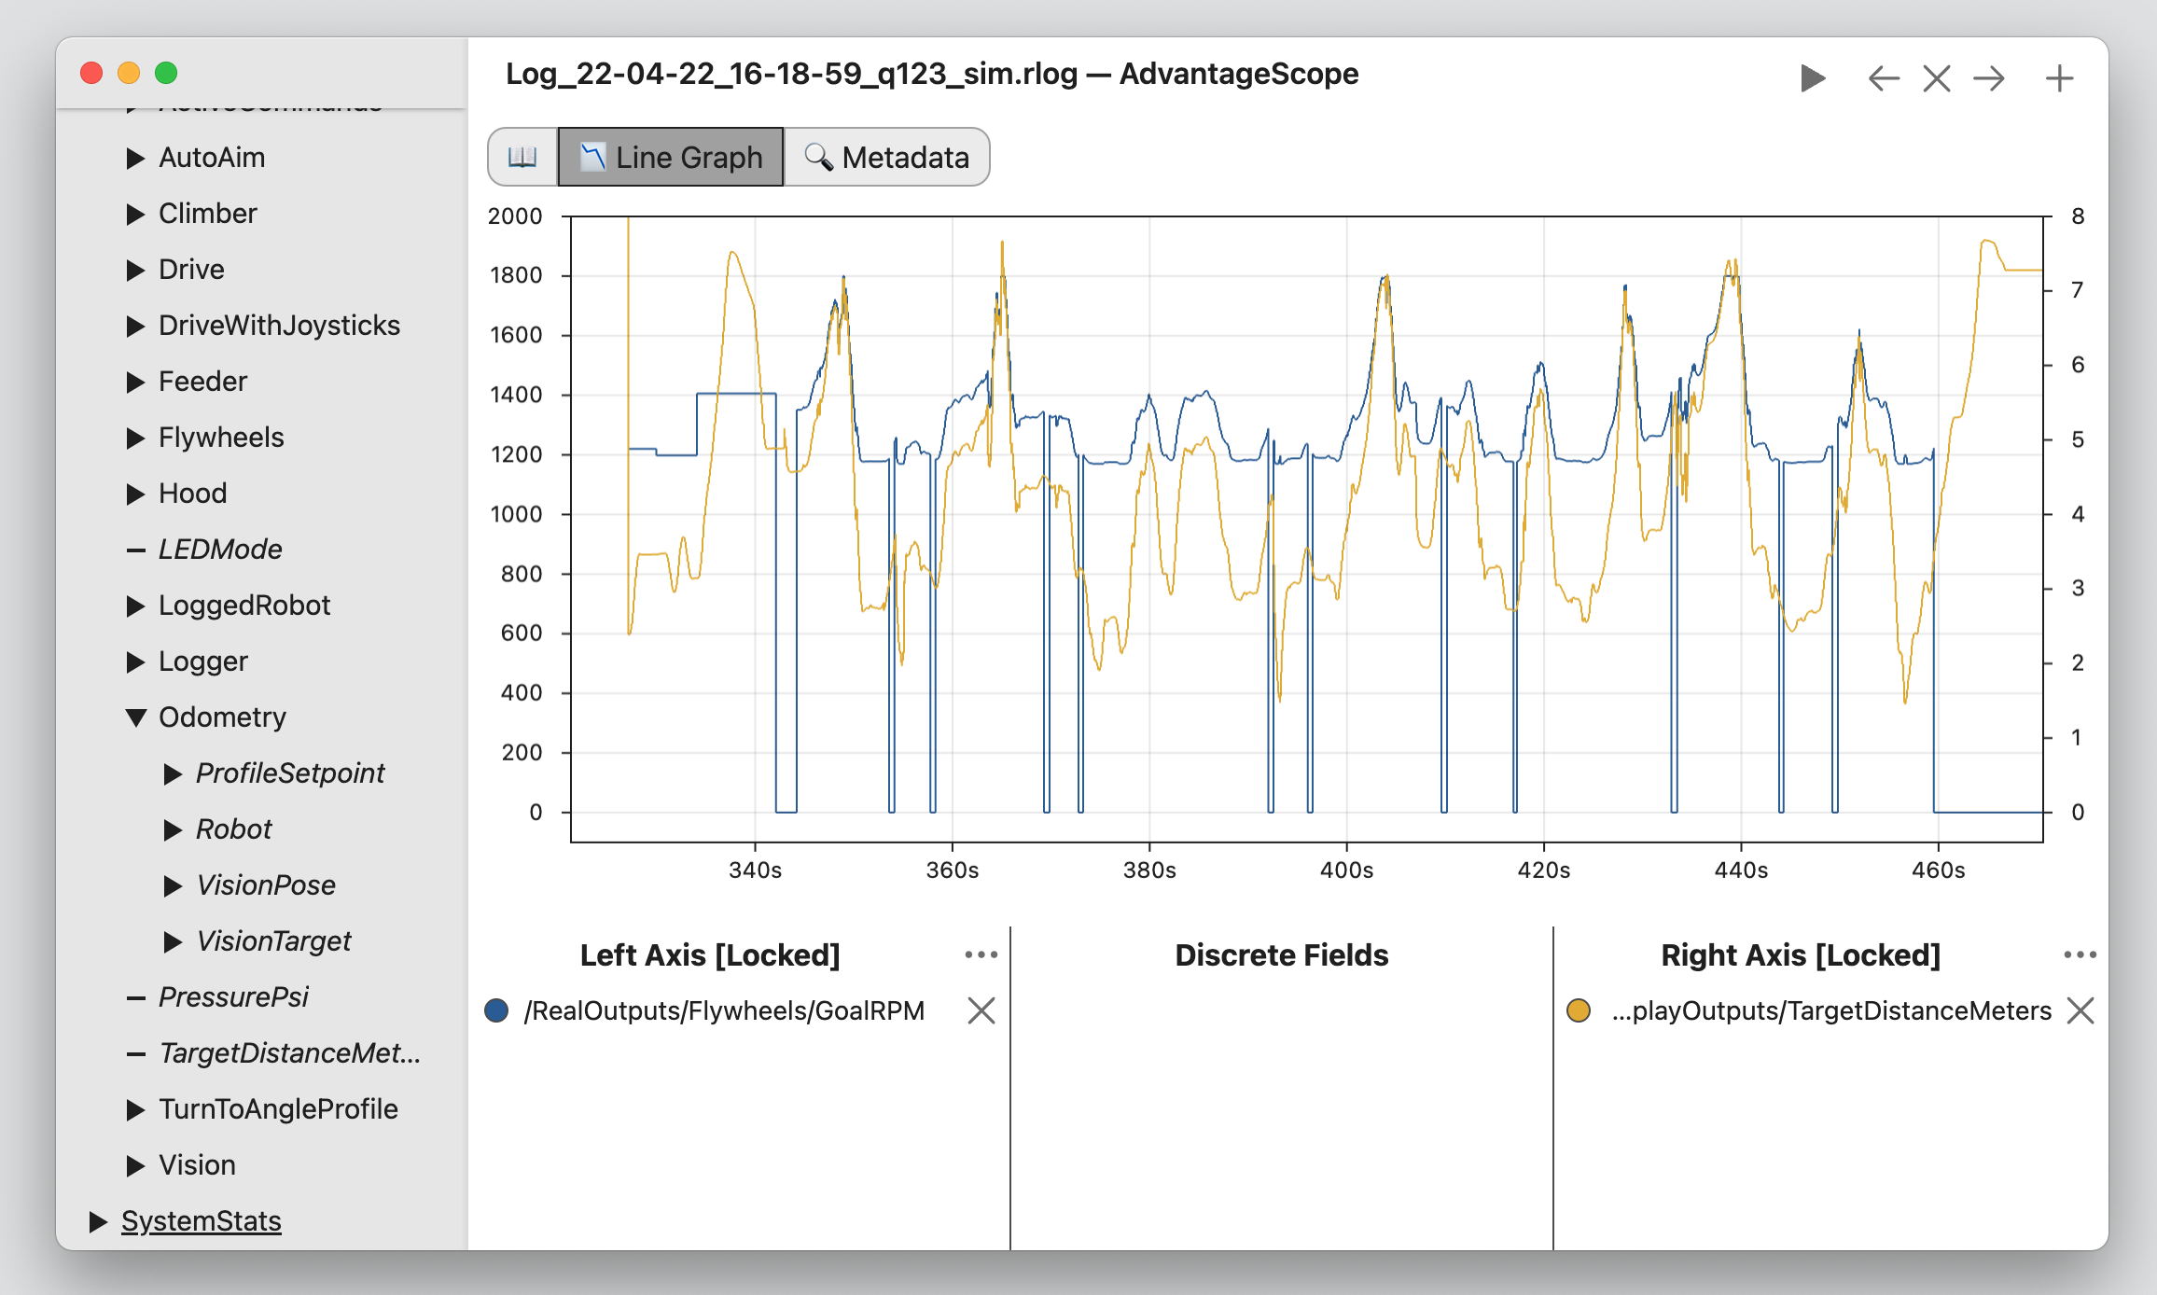Click the window title Log_22-04-22 text
Viewport: 2157px width, 1295px height.
(931, 74)
